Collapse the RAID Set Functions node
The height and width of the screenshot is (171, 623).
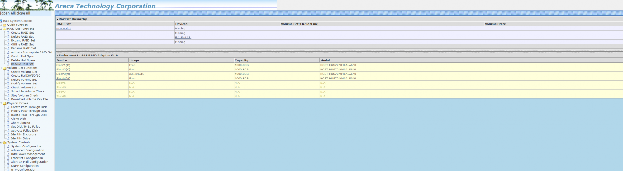(1, 29)
